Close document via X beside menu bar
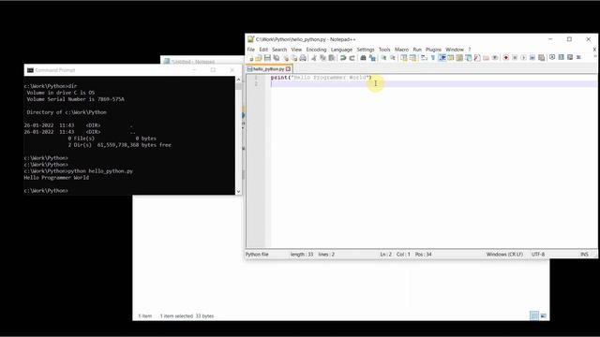 (594, 50)
